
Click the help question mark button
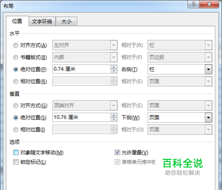(194, 4)
